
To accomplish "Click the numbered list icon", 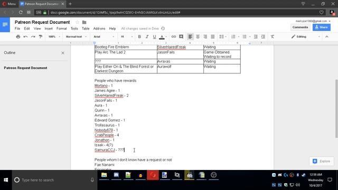I will pos(233,36).
